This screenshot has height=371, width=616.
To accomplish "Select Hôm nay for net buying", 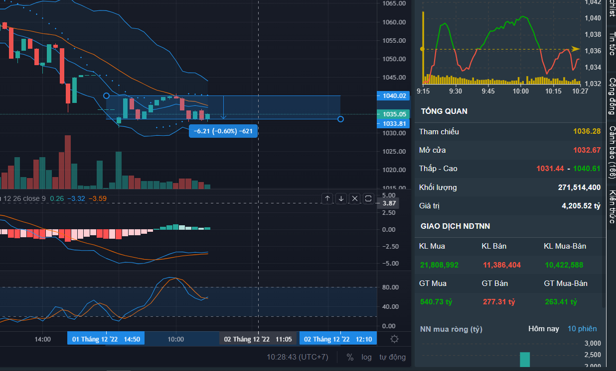I will 544,329.
